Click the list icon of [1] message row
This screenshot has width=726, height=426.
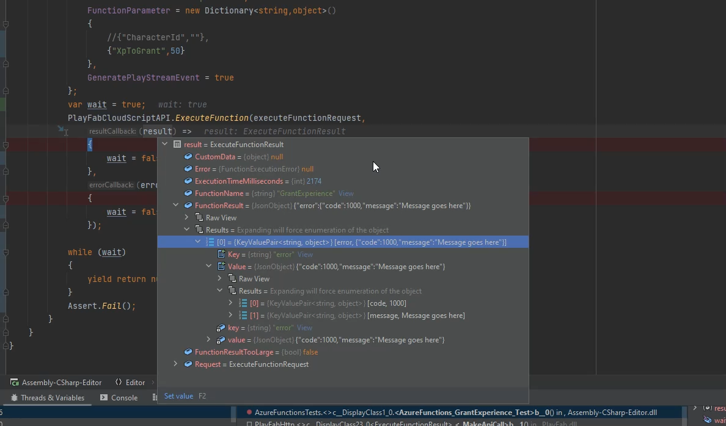point(243,316)
